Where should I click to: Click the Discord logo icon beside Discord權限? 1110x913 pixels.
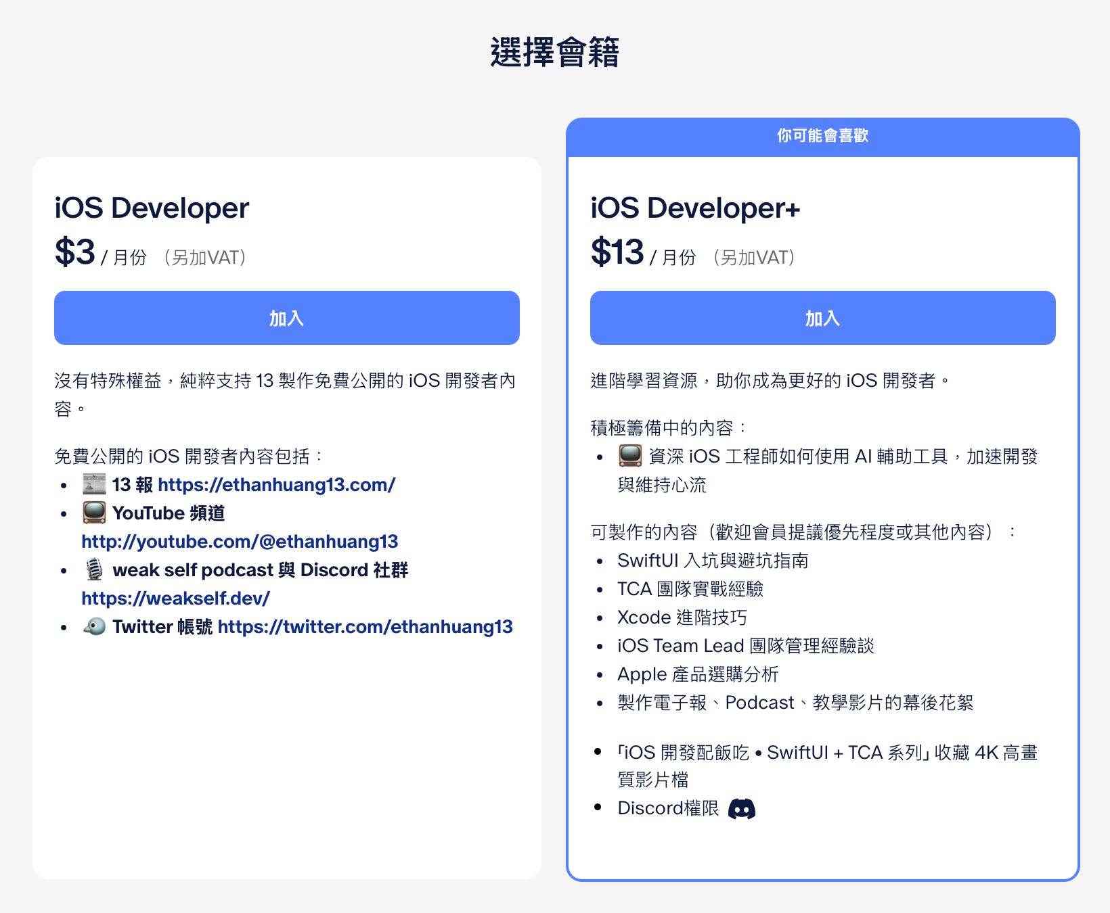pyautogui.click(x=742, y=809)
